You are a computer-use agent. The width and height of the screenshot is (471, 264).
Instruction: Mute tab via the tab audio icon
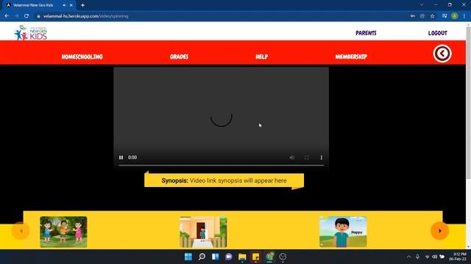64,5
